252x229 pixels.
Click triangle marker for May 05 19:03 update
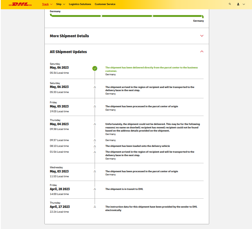point(95,106)
